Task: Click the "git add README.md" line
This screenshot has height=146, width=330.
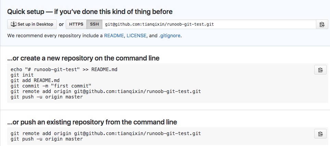Action: [x=35, y=80]
